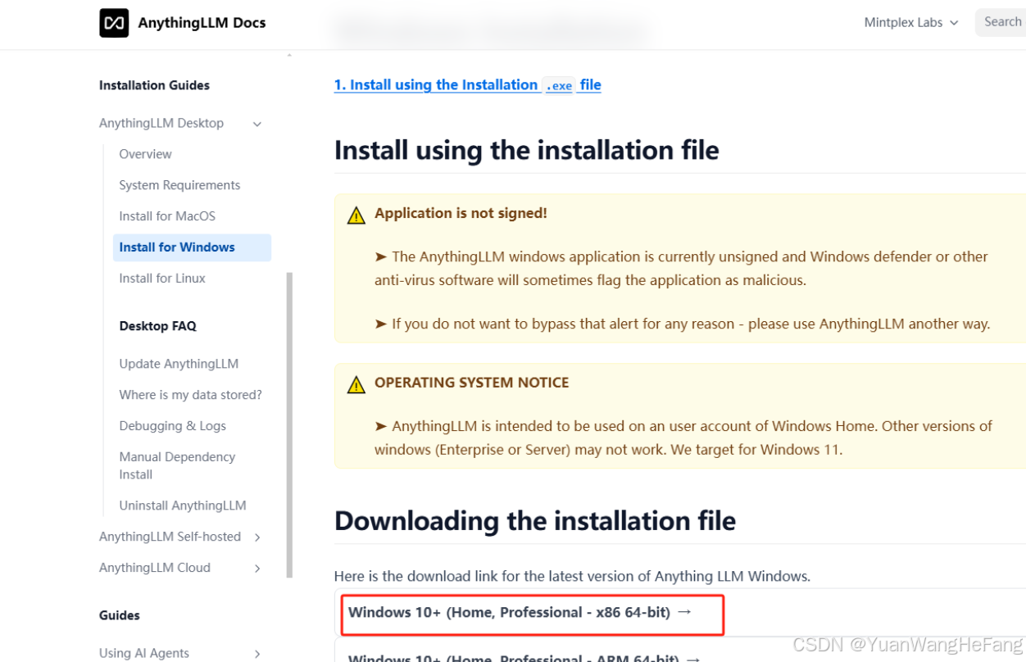Select Install for Windows in sidebar

192,247
